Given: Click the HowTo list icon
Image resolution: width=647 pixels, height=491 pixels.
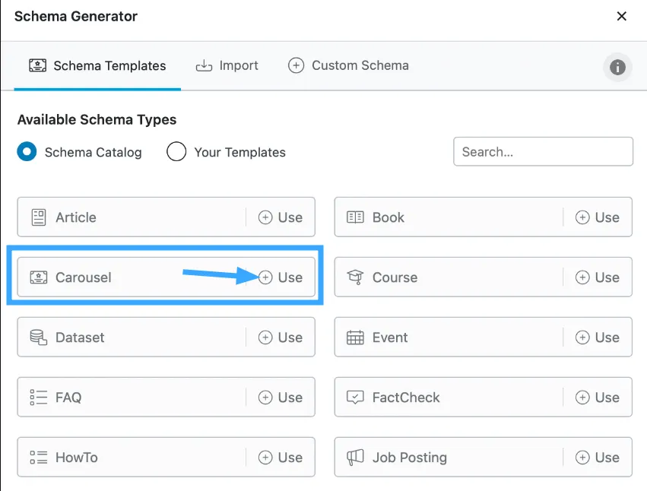Looking at the screenshot, I should pos(38,458).
